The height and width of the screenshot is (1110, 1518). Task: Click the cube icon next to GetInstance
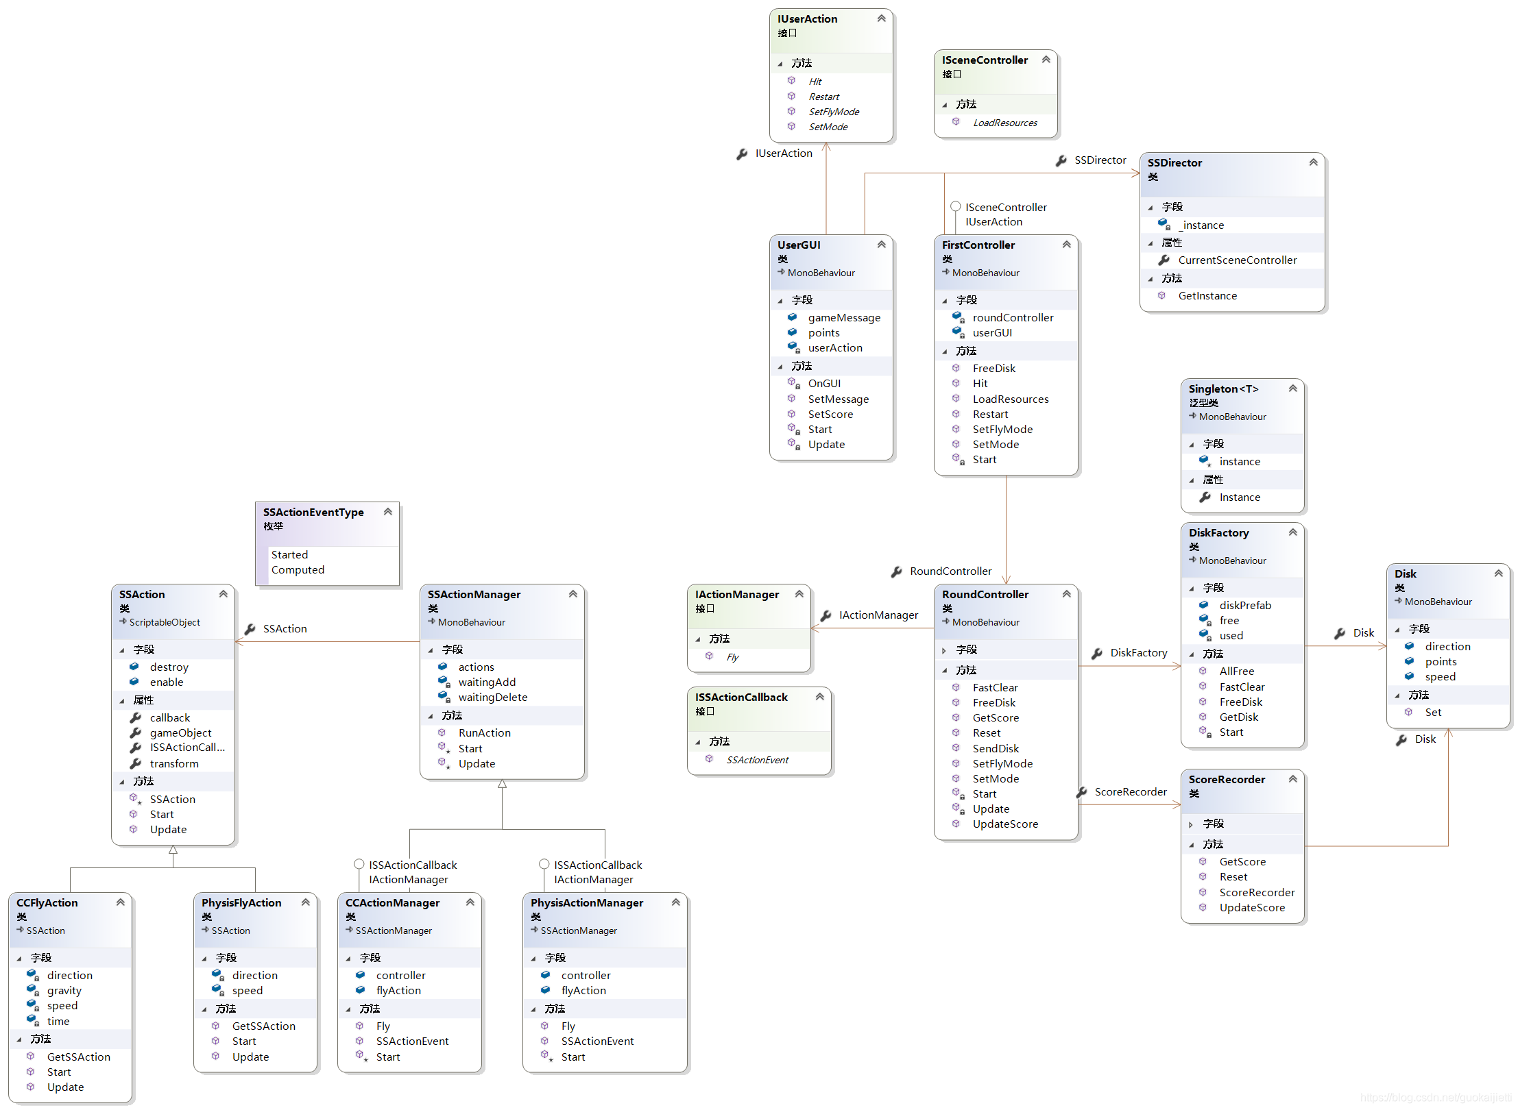(x=1161, y=296)
